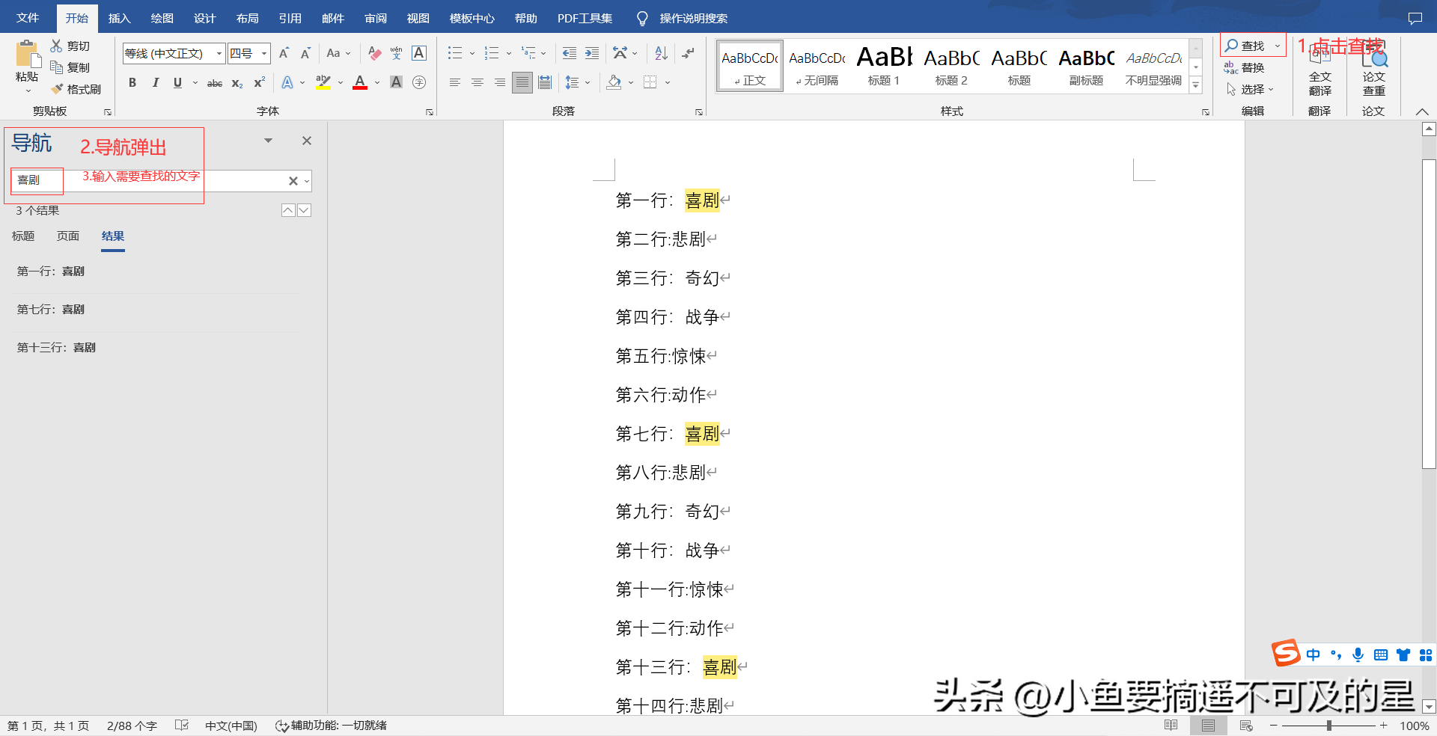Image resolution: width=1437 pixels, height=736 pixels.
Task: Apply the 标题 1 heading style
Action: 884,66
